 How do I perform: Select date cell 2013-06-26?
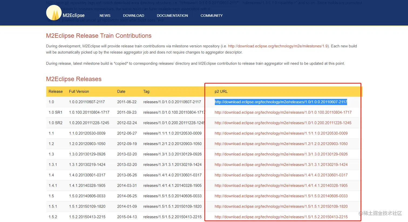127,175
